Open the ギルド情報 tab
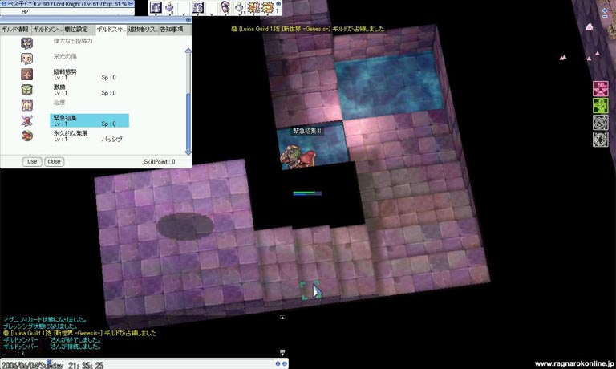Image resolution: width=616 pixels, height=369 pixels. pos(15,30)
